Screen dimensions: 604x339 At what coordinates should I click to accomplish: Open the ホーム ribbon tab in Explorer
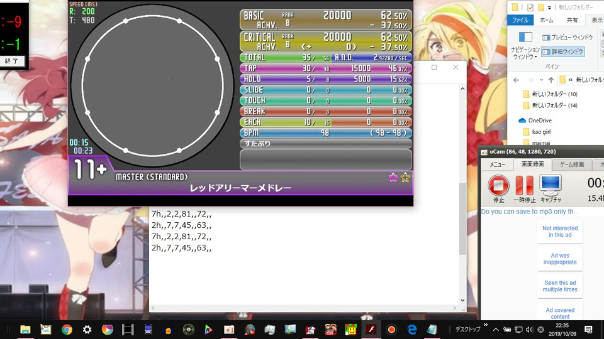(546, 20)
